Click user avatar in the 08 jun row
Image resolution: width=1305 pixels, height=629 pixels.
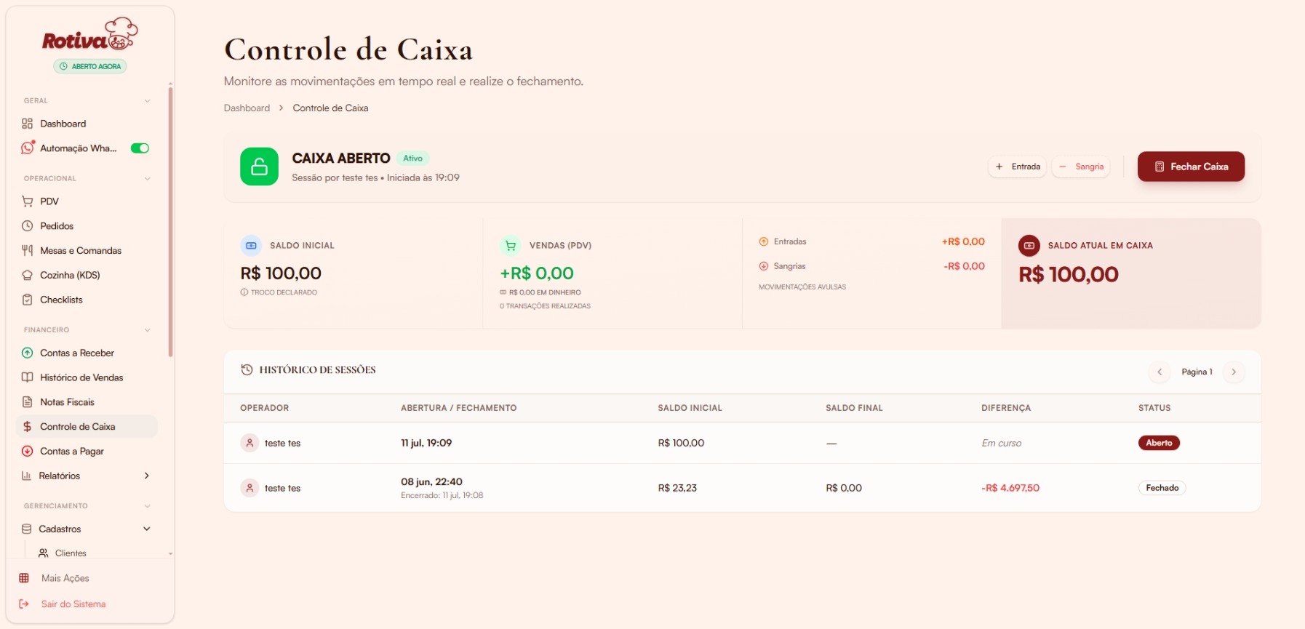[x=250, y=488]
